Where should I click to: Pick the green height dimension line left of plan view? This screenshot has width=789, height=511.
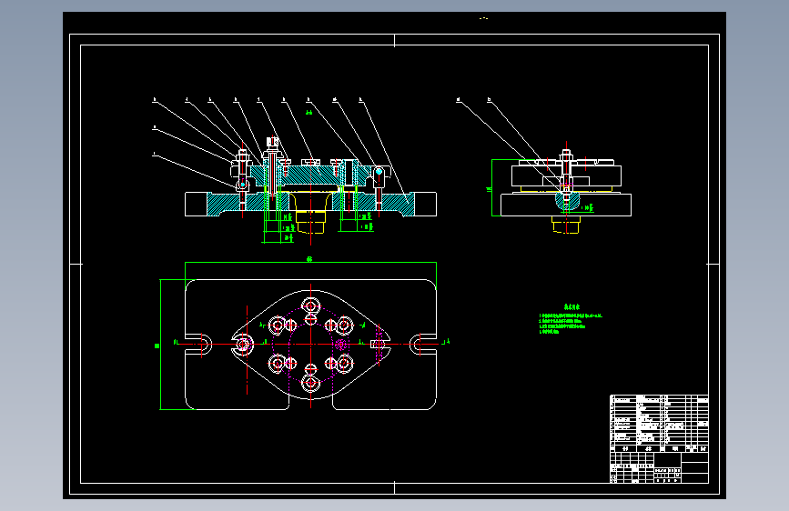(160, 345)
